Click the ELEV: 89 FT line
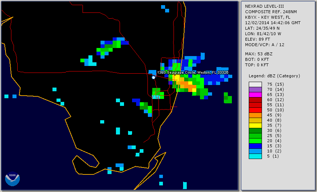Screen dimensions: 317x192 [x=258, y=39]
